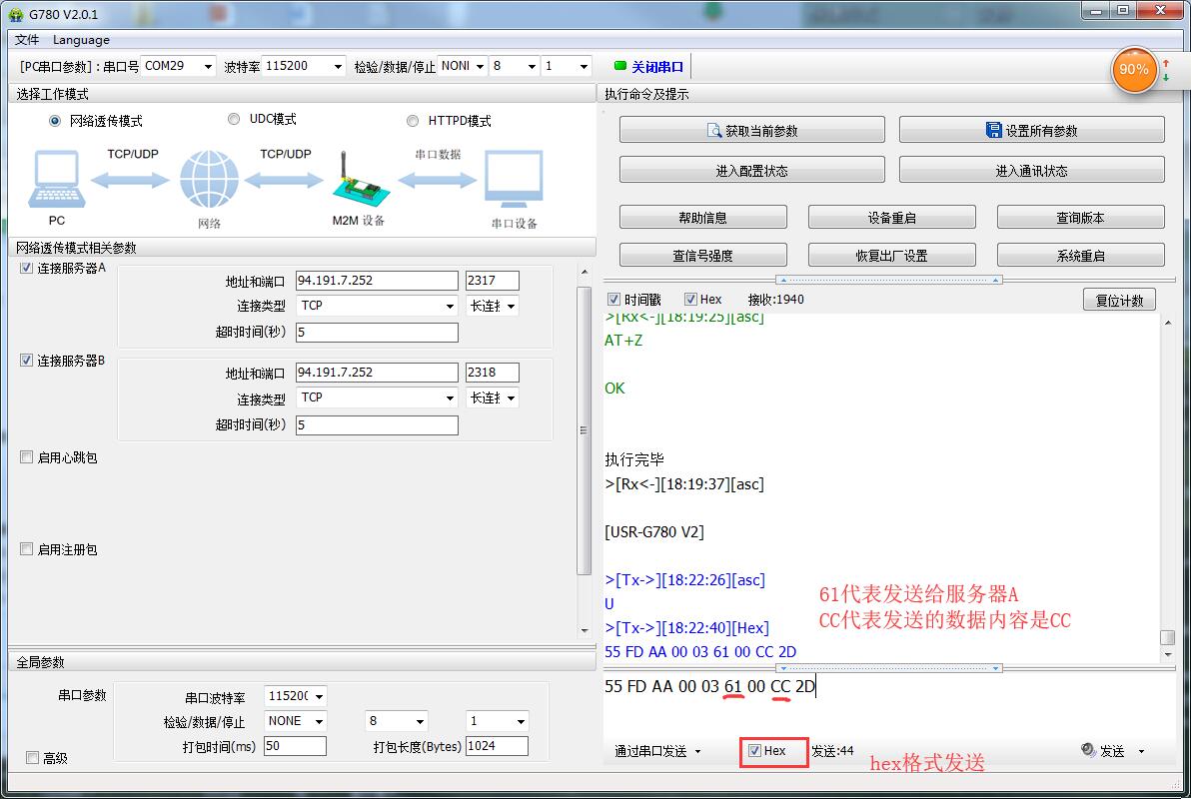Click the serial device monitor icon
This screenshot has height=799, width=1191.
(x=514, y=181)
